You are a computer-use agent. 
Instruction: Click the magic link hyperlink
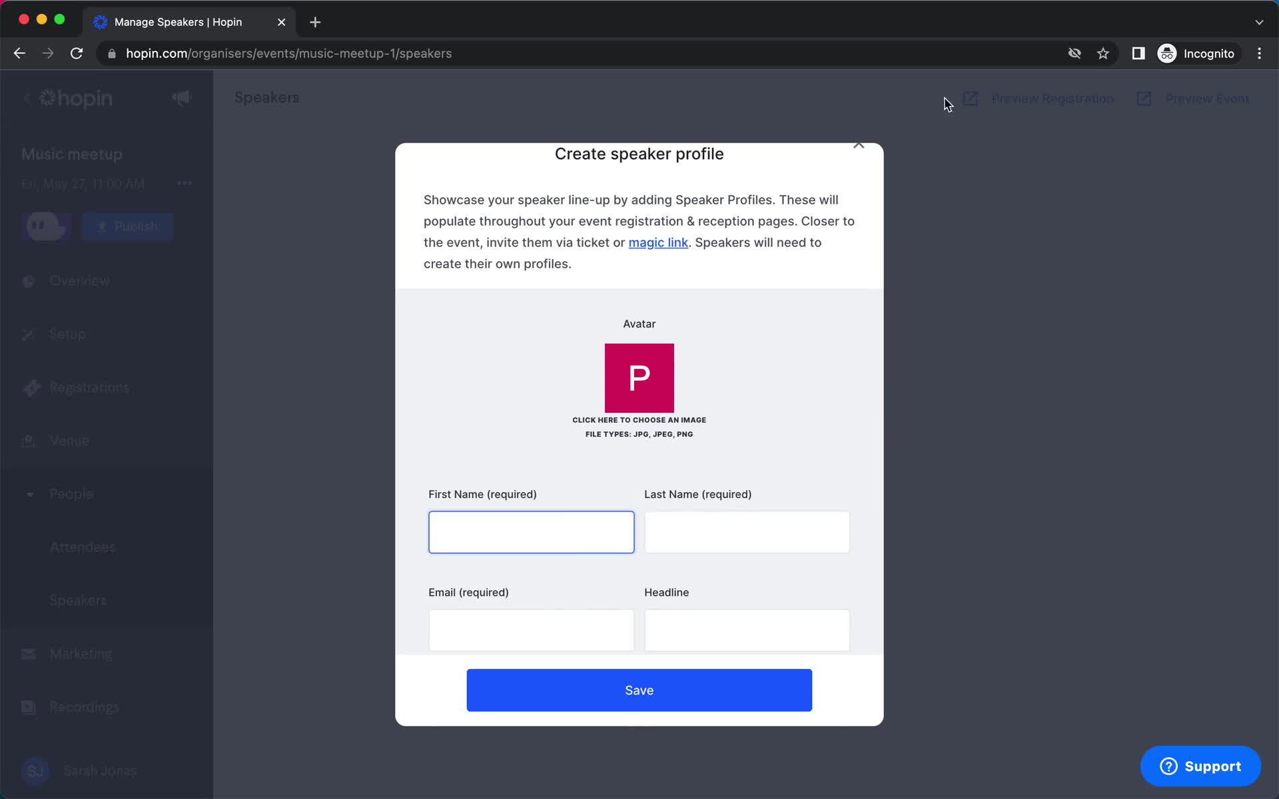657,242
